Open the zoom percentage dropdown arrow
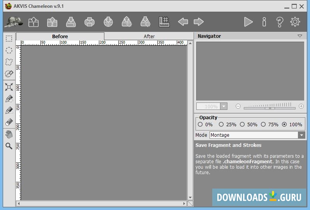Screen dimensions: 310x210 pos(224,106)
